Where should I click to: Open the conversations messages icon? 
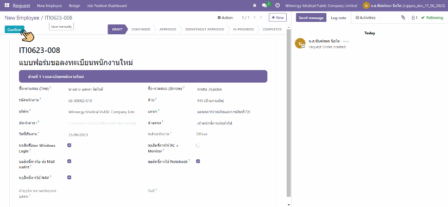[264, 6]
